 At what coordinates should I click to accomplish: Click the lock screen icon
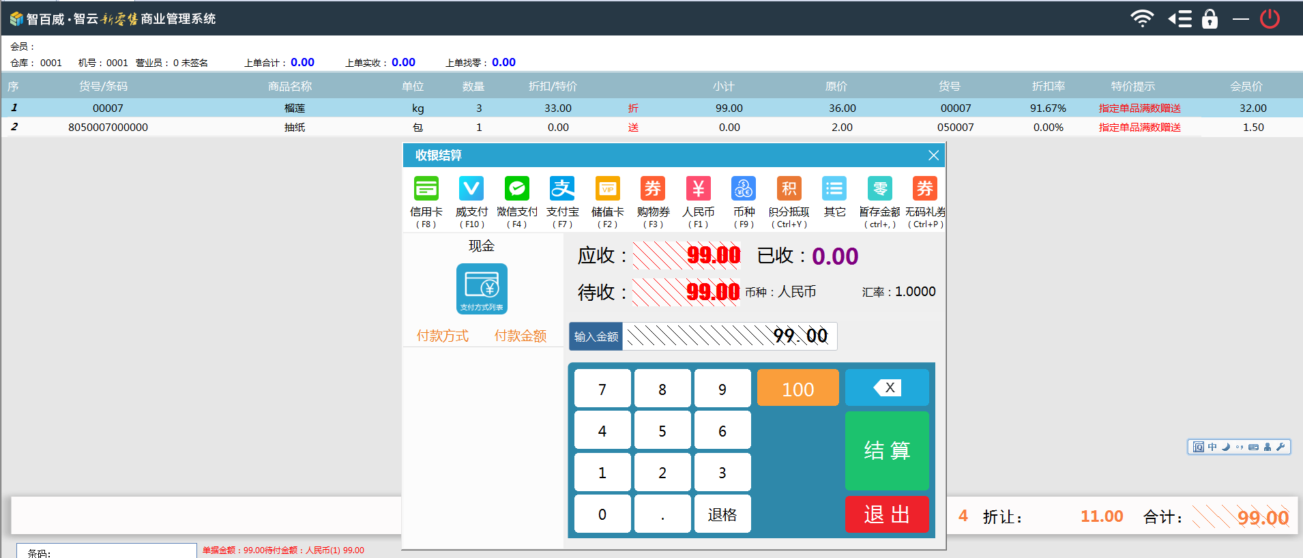point(1210,18)
